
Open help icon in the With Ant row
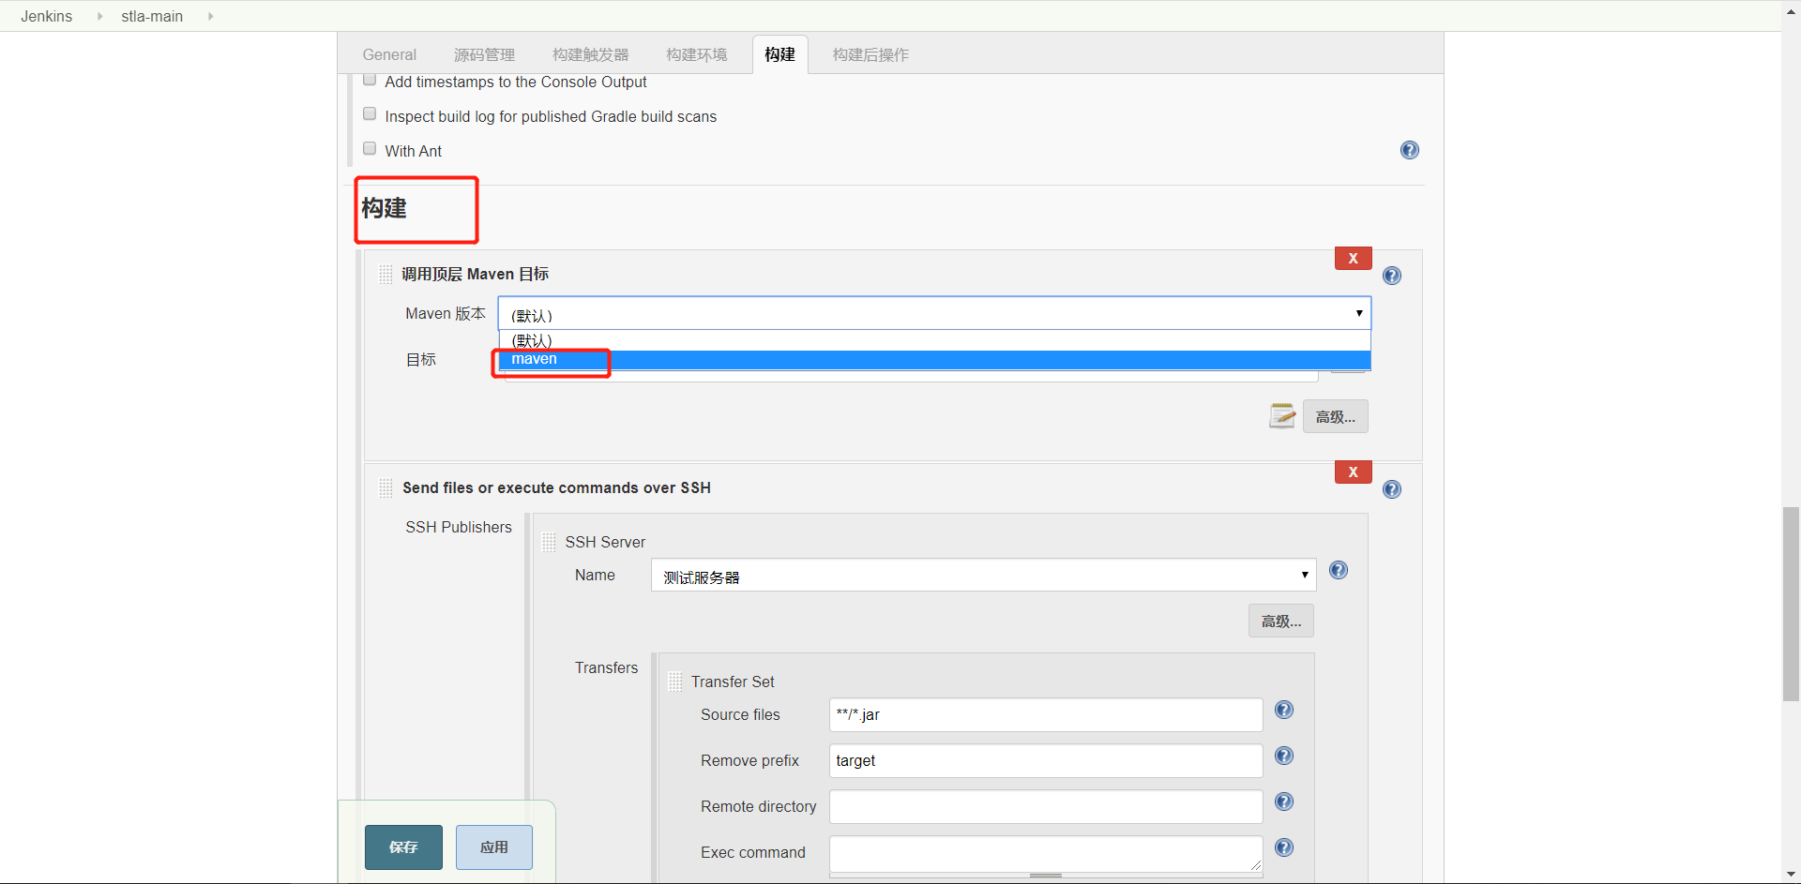point(1409,149)
